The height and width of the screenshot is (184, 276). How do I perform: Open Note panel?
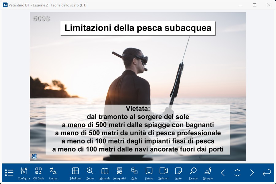point(178,173)
